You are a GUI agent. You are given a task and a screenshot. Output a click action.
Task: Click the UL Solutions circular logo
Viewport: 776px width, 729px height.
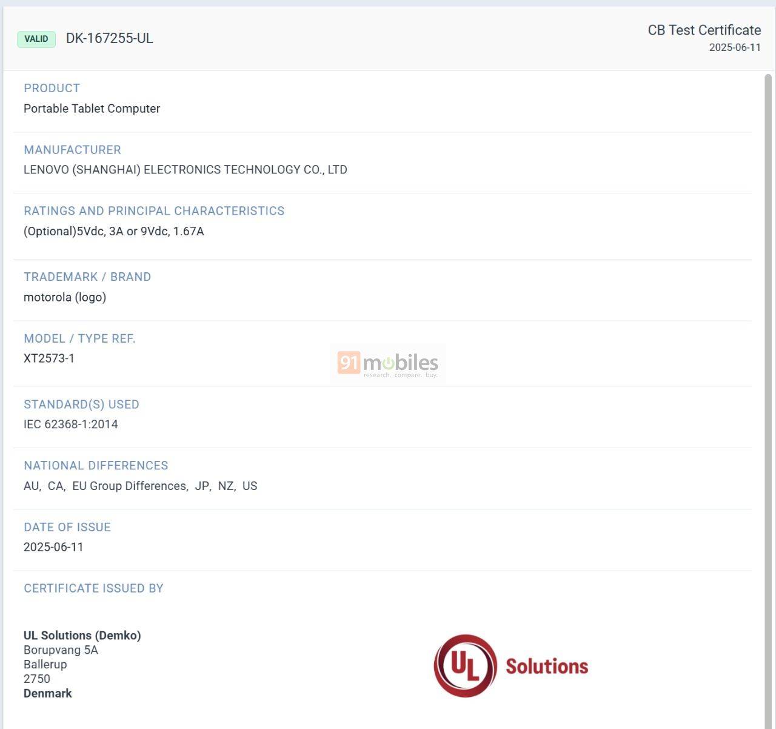(466, 666)
